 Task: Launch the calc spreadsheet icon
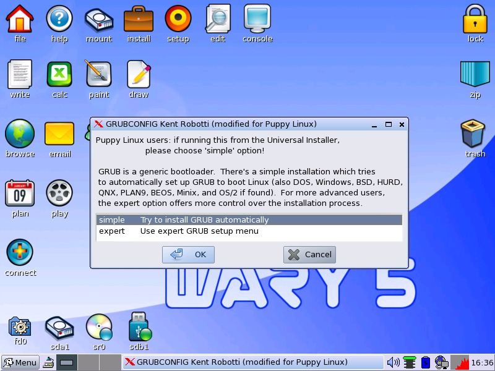tap(59, 74)
